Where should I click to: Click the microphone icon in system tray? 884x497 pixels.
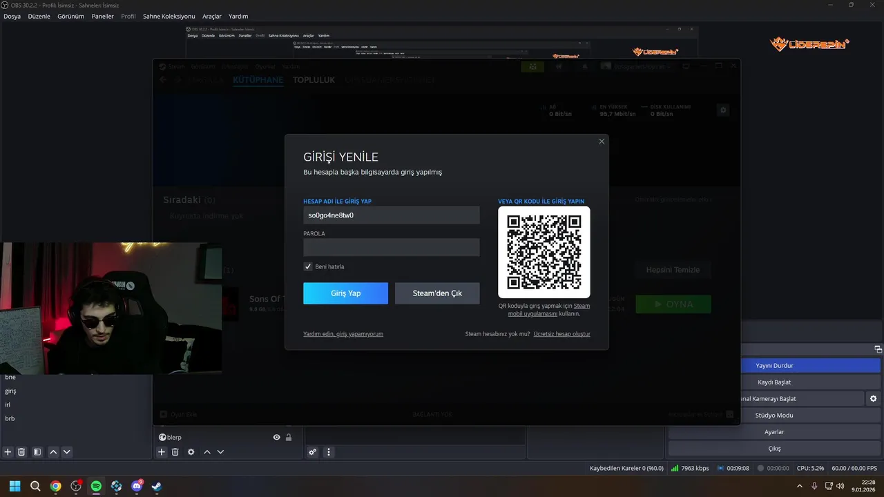[x=814, y=486]
